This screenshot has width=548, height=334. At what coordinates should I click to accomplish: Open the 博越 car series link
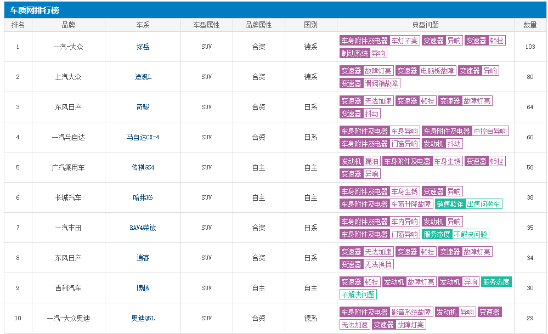(143, 288)
